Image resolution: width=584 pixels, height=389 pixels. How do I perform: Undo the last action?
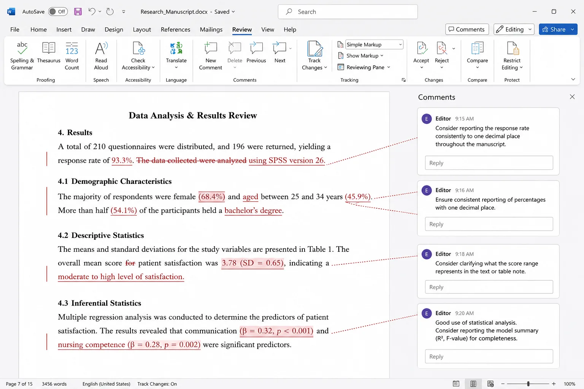coord(92,12)
